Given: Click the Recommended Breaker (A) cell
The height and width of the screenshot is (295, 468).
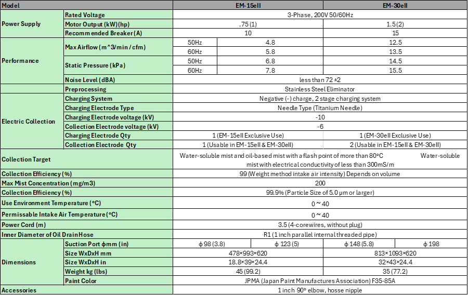Looking at the screenshot, I should 118,33.
